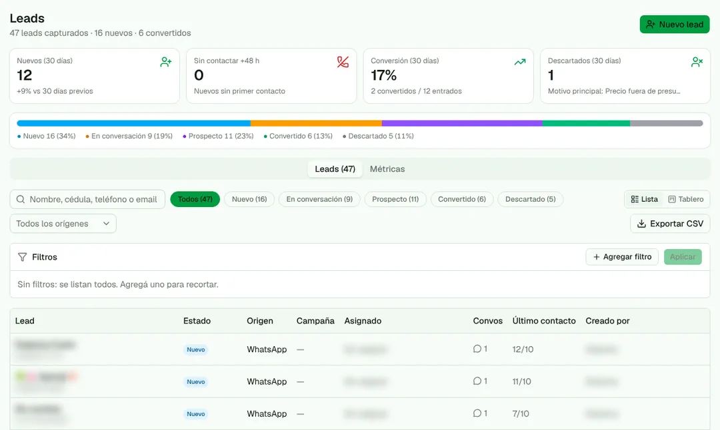Click the Nuevo badge in the 12/10 row
720x430 pixels.
click(x=195, y=349)
